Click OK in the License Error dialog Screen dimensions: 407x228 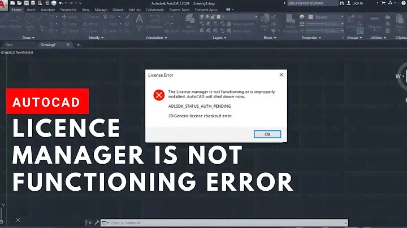267,134
